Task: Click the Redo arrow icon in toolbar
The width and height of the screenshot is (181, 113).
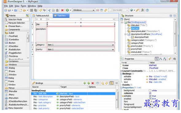Action: pos(44,10)
